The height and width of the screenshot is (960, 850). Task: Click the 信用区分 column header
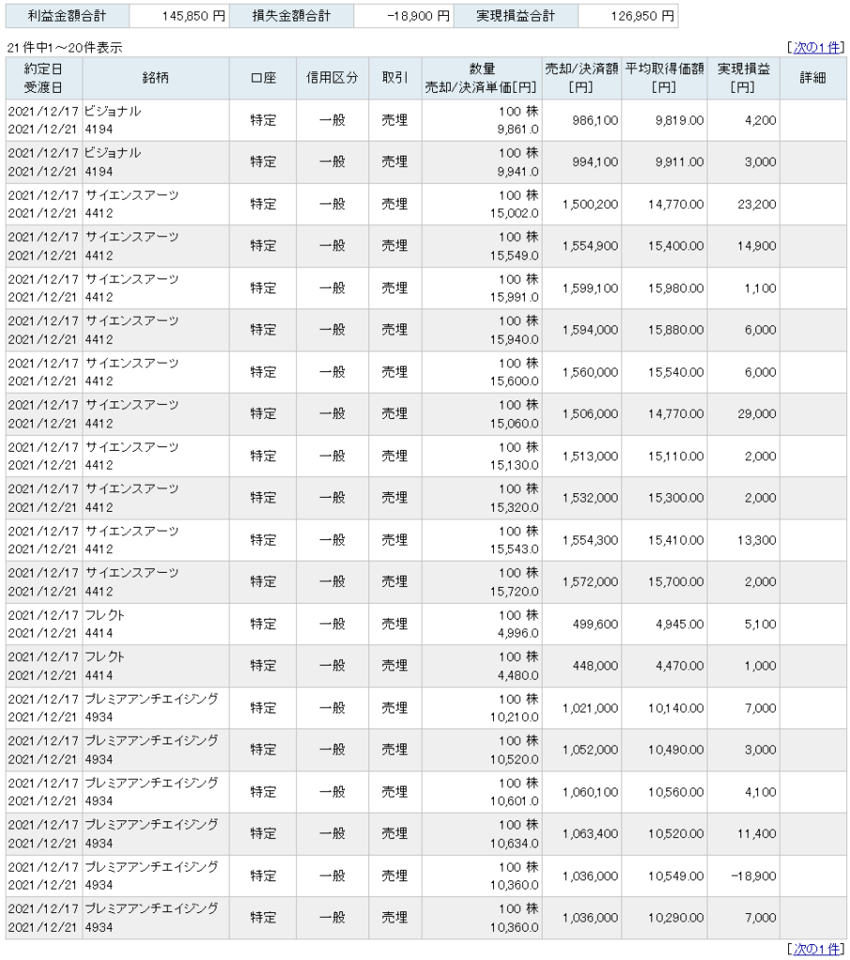(x=333, y=79)
